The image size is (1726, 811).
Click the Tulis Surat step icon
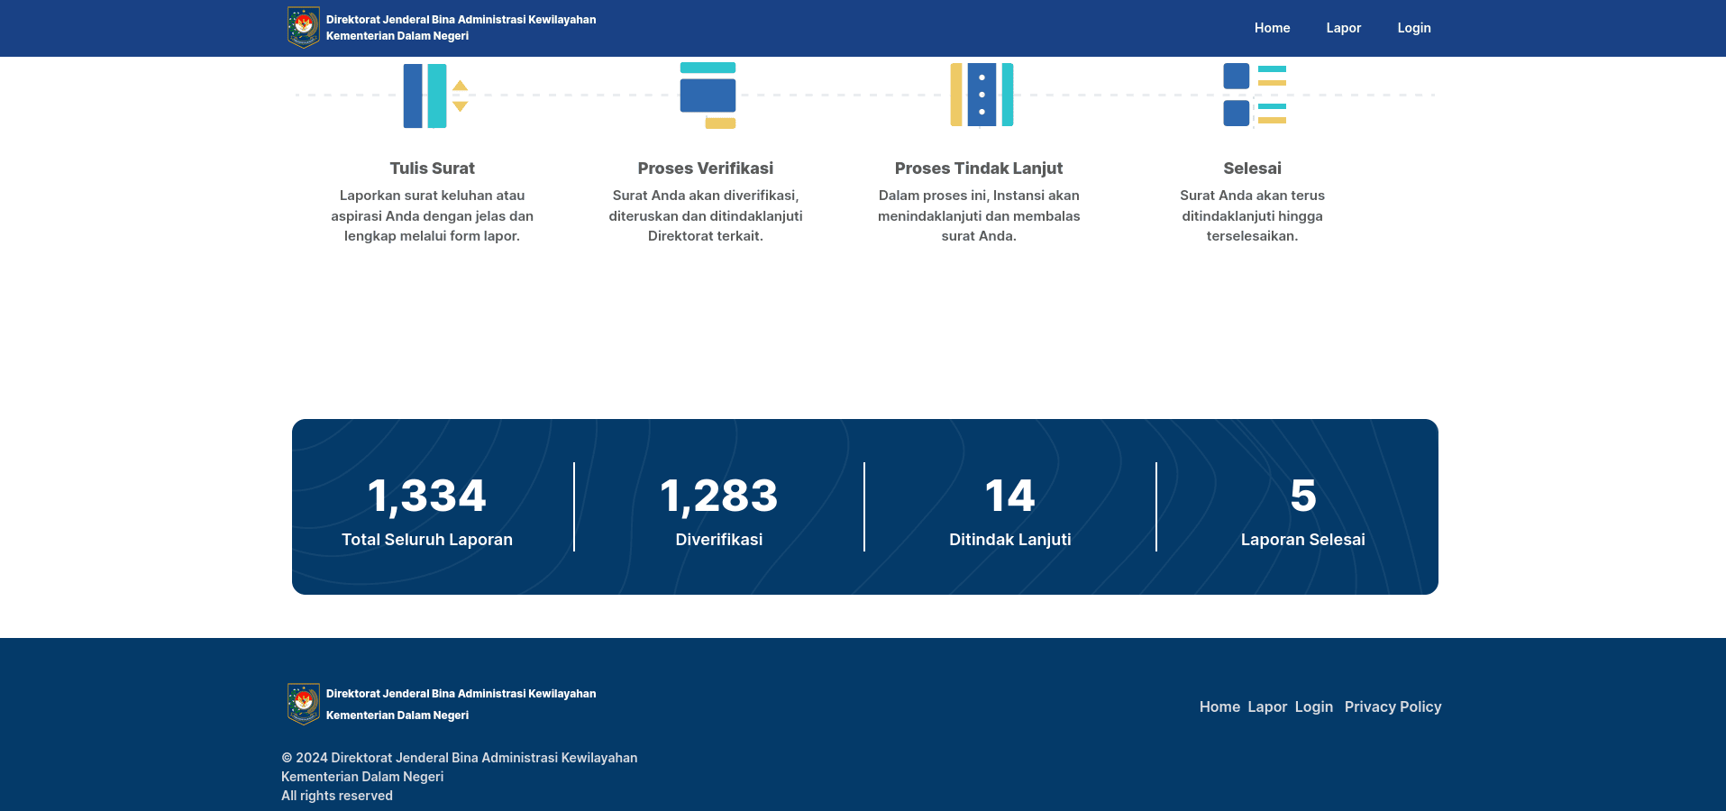tap(435, 96)
